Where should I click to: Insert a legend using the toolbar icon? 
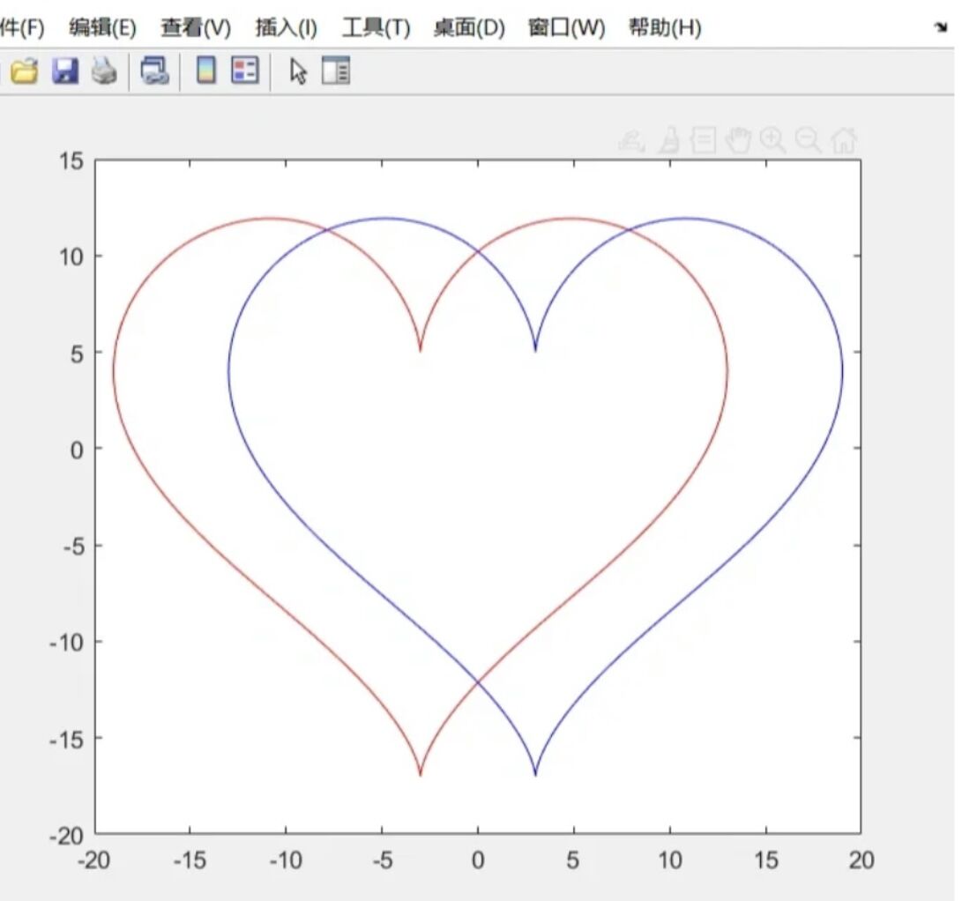coord(244,71)
